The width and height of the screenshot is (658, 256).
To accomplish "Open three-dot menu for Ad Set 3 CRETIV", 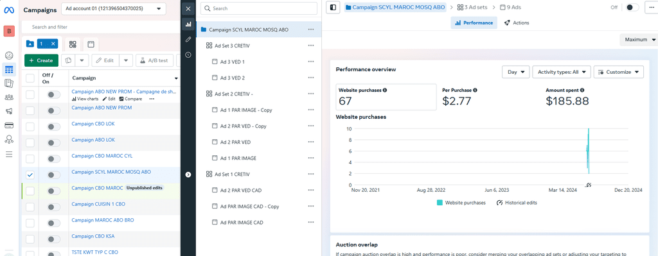I will [x=311, y=46].
